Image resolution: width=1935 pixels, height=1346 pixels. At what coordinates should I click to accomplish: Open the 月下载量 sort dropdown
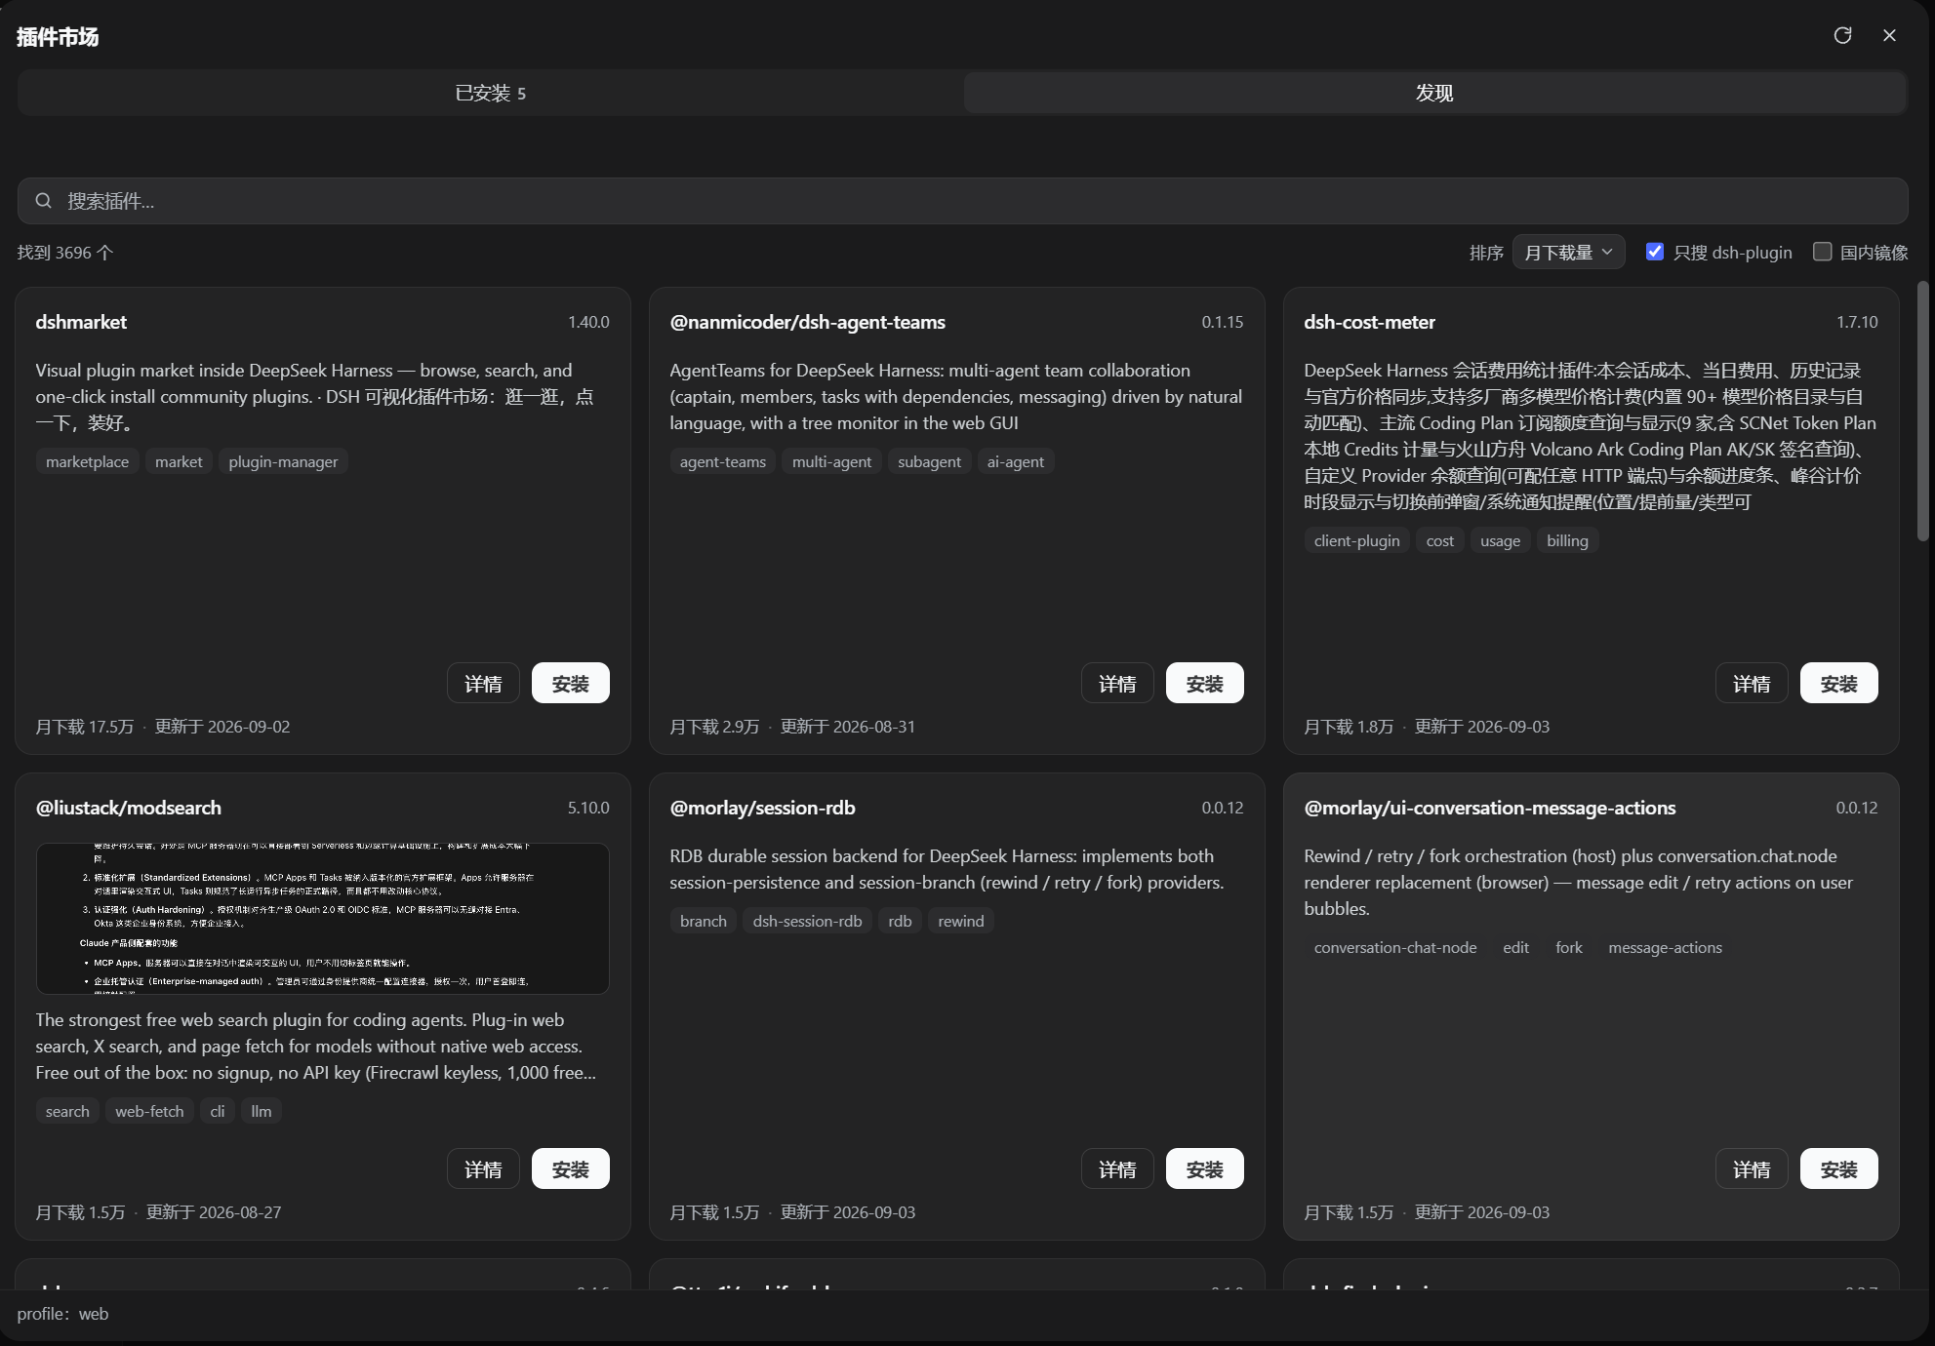pyautogui.click(x=1568, y=253)
